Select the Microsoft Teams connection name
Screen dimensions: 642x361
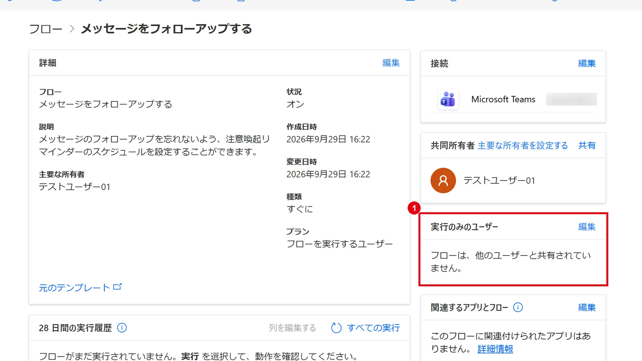503,99
